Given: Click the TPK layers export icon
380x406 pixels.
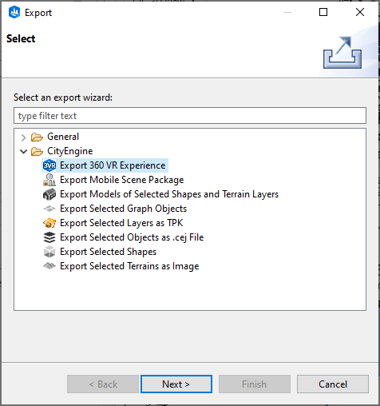Looking at the screenshot, I should [49, 223].
